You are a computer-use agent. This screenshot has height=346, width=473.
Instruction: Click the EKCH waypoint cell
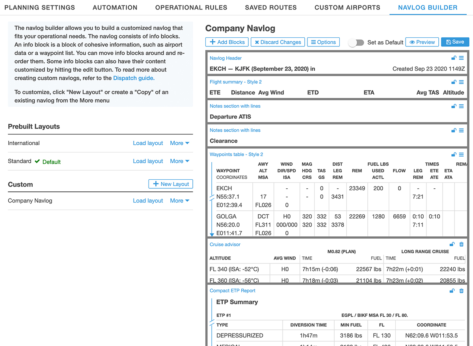click(x=224, y=188)
